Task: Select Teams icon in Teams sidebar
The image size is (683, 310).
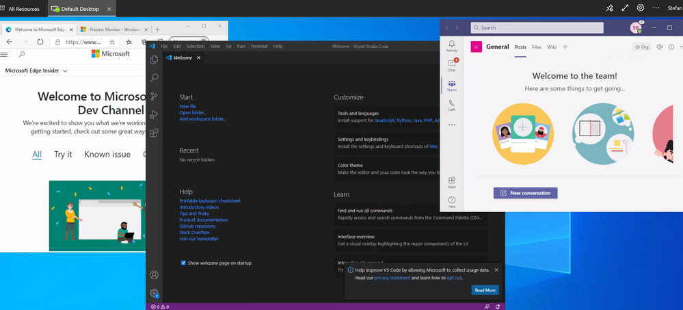Action: pyautogui.click(x=452, y=86)
